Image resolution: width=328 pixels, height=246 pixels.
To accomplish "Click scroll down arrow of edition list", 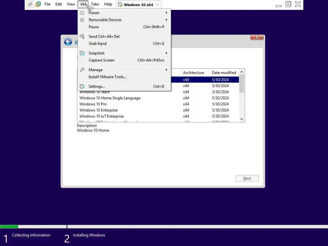I will coord(242,119).
